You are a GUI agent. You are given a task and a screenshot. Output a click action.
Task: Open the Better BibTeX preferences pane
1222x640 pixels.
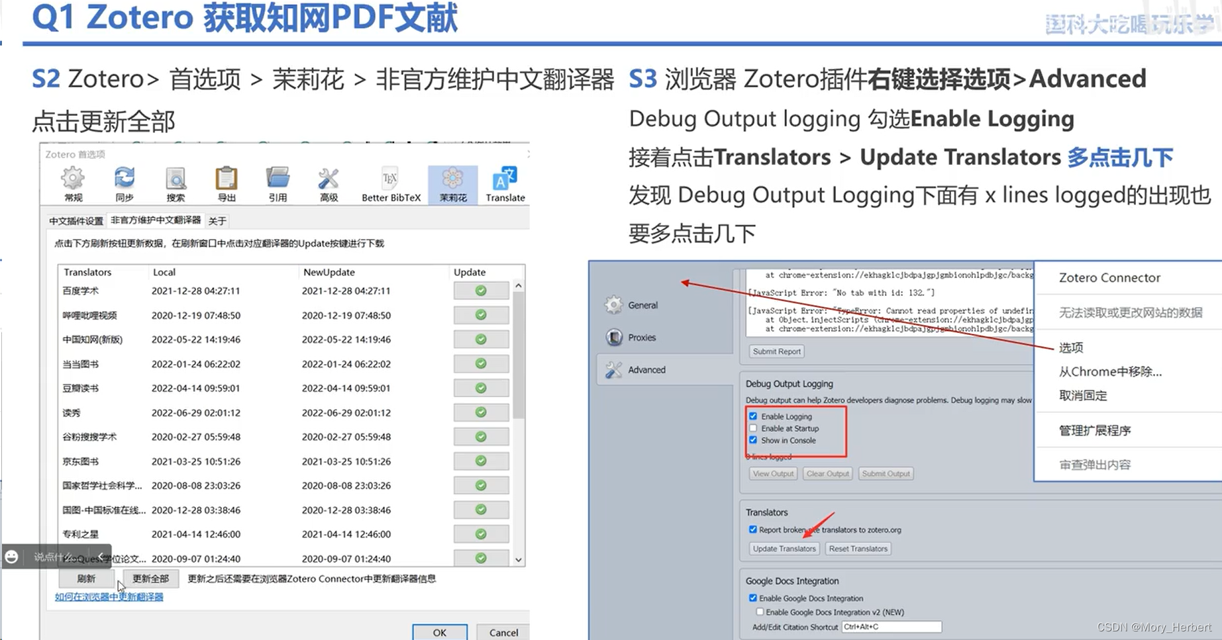[391, 184]
